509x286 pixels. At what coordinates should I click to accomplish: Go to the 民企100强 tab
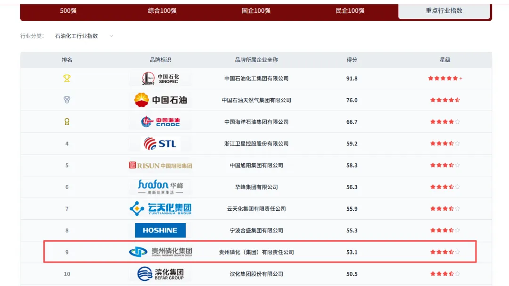click(350, 11)
